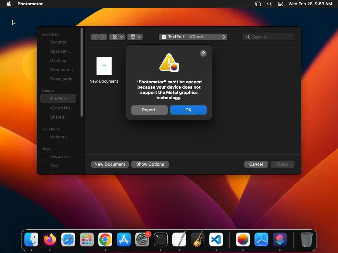The width and height of the screenshot is (338, 253).
Task: Open Terminal from the Dock
Action: (161, 239)
